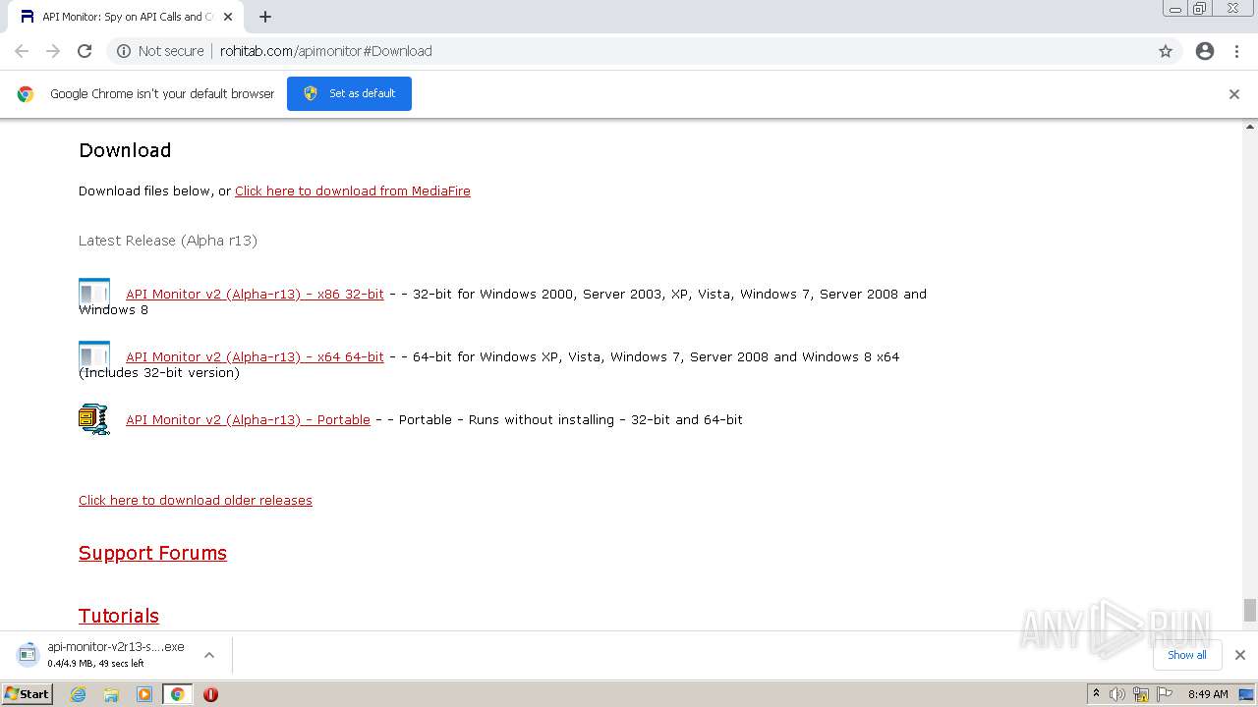The height and width of the screenshot is (707, 1258).
Task: Click the Not secure site info icon
Action: tap(124, 51)
